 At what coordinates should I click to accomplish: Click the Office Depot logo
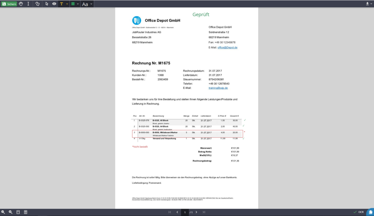(x=137, y=20)
